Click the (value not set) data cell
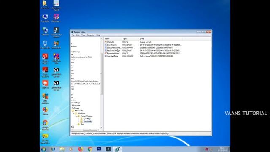 click(x=146, y=42)
